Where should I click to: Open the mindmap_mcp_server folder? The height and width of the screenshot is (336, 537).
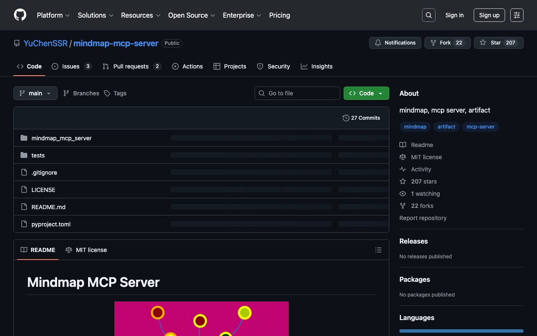(x=61, y=138)
